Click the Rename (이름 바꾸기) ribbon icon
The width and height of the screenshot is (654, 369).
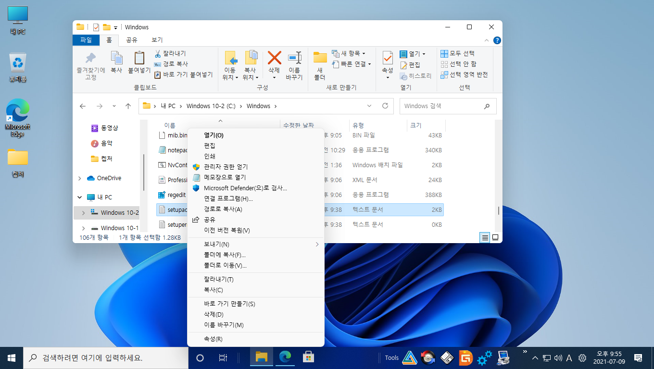pyautogui.click(x=294, y=58)
